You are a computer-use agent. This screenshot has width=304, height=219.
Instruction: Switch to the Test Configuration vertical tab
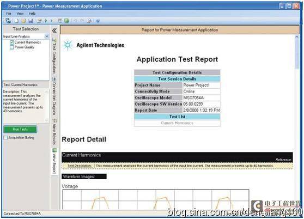[x=54, y=56]
